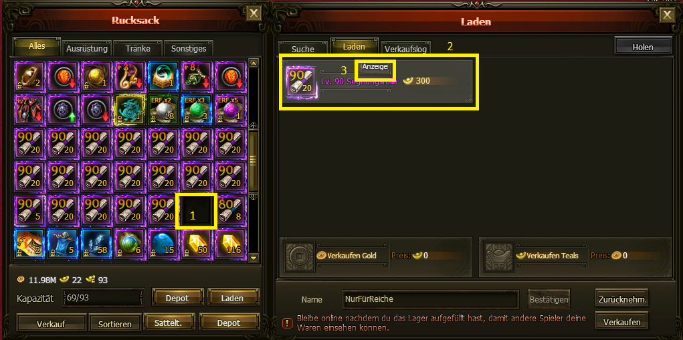Image resolution: width=683 pixels, height=340 pixels.
Task: Open the Verkaufslog tab
Action: (x=406, y=48)
